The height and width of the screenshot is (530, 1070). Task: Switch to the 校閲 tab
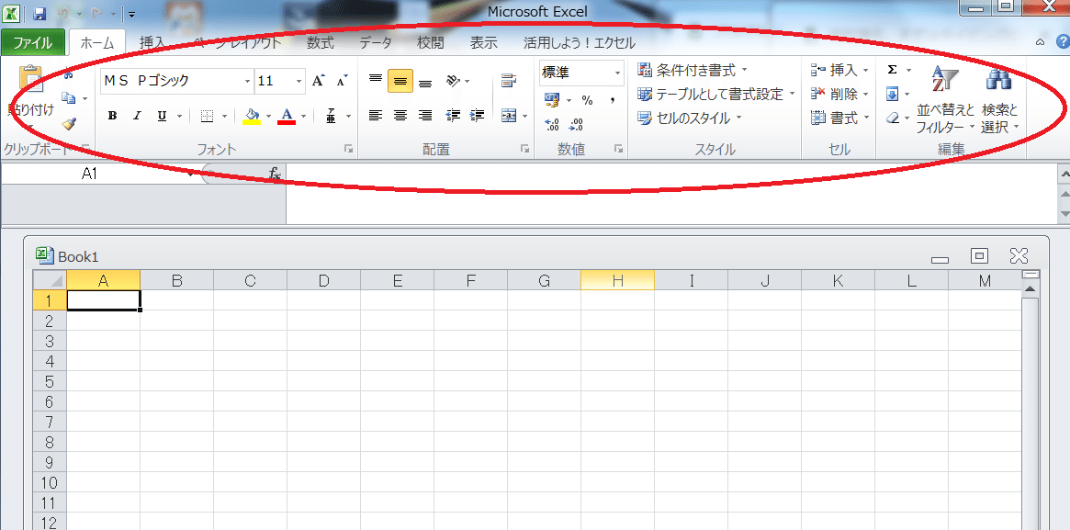tap(431, 42)
